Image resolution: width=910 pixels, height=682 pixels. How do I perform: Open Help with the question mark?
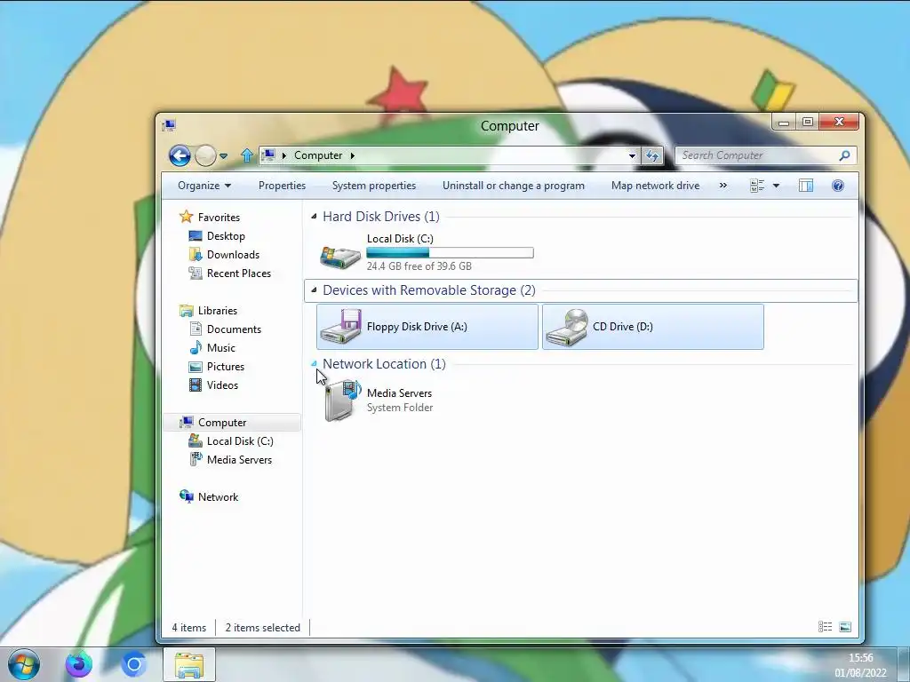coord(837,186)
